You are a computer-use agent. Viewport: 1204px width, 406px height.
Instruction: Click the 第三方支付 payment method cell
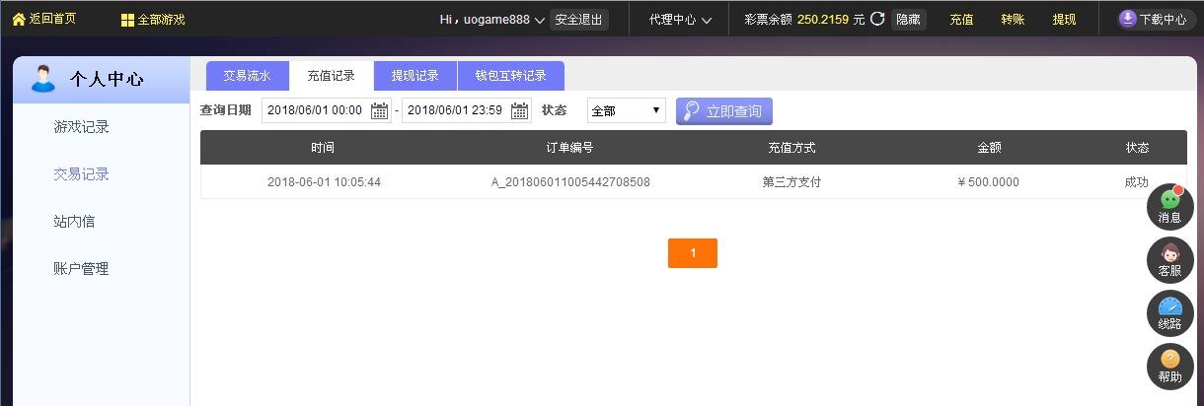(791, 182)
